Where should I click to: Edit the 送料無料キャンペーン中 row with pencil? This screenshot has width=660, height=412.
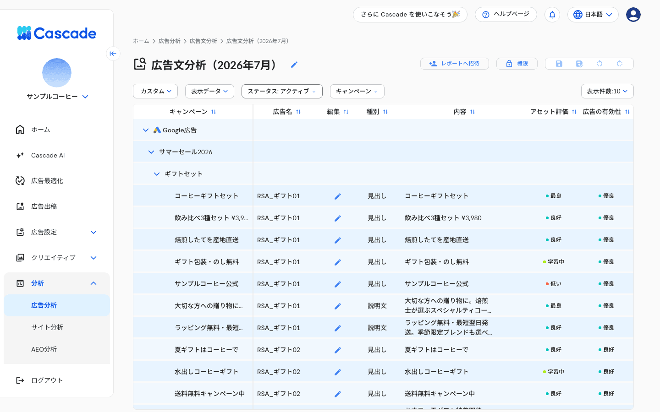pos(338,394)
